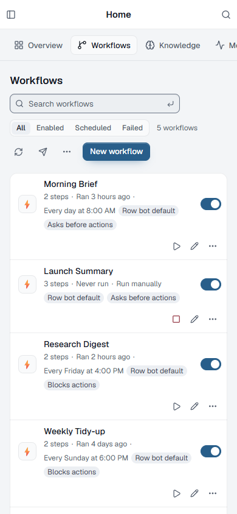
Task: Click the Weekly Tidy-up lightning icon
Action: click(x=27, y=451)
